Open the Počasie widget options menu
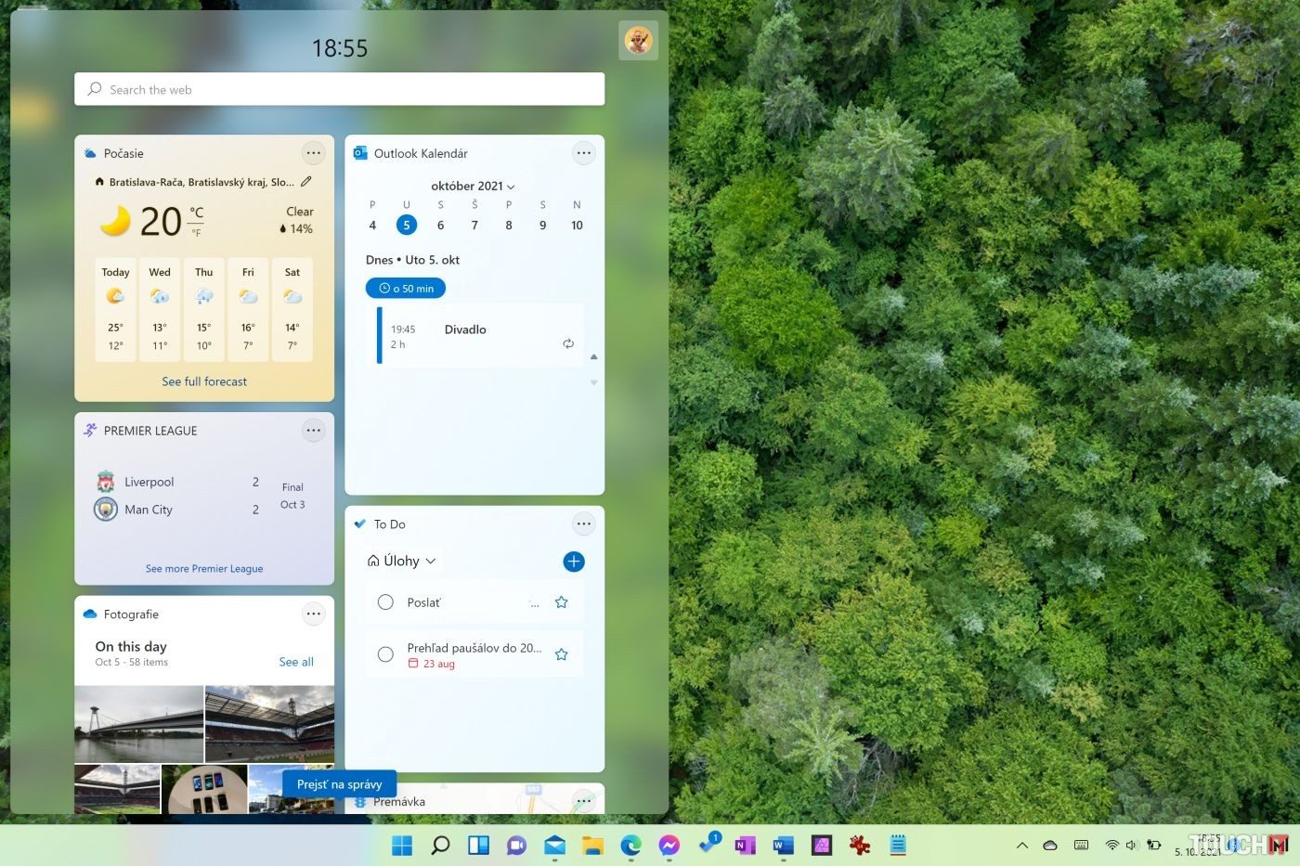1300x866 pixels. point(313,152)
